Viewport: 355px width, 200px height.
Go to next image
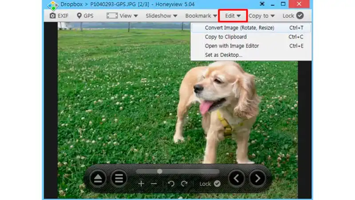point(257,178)
